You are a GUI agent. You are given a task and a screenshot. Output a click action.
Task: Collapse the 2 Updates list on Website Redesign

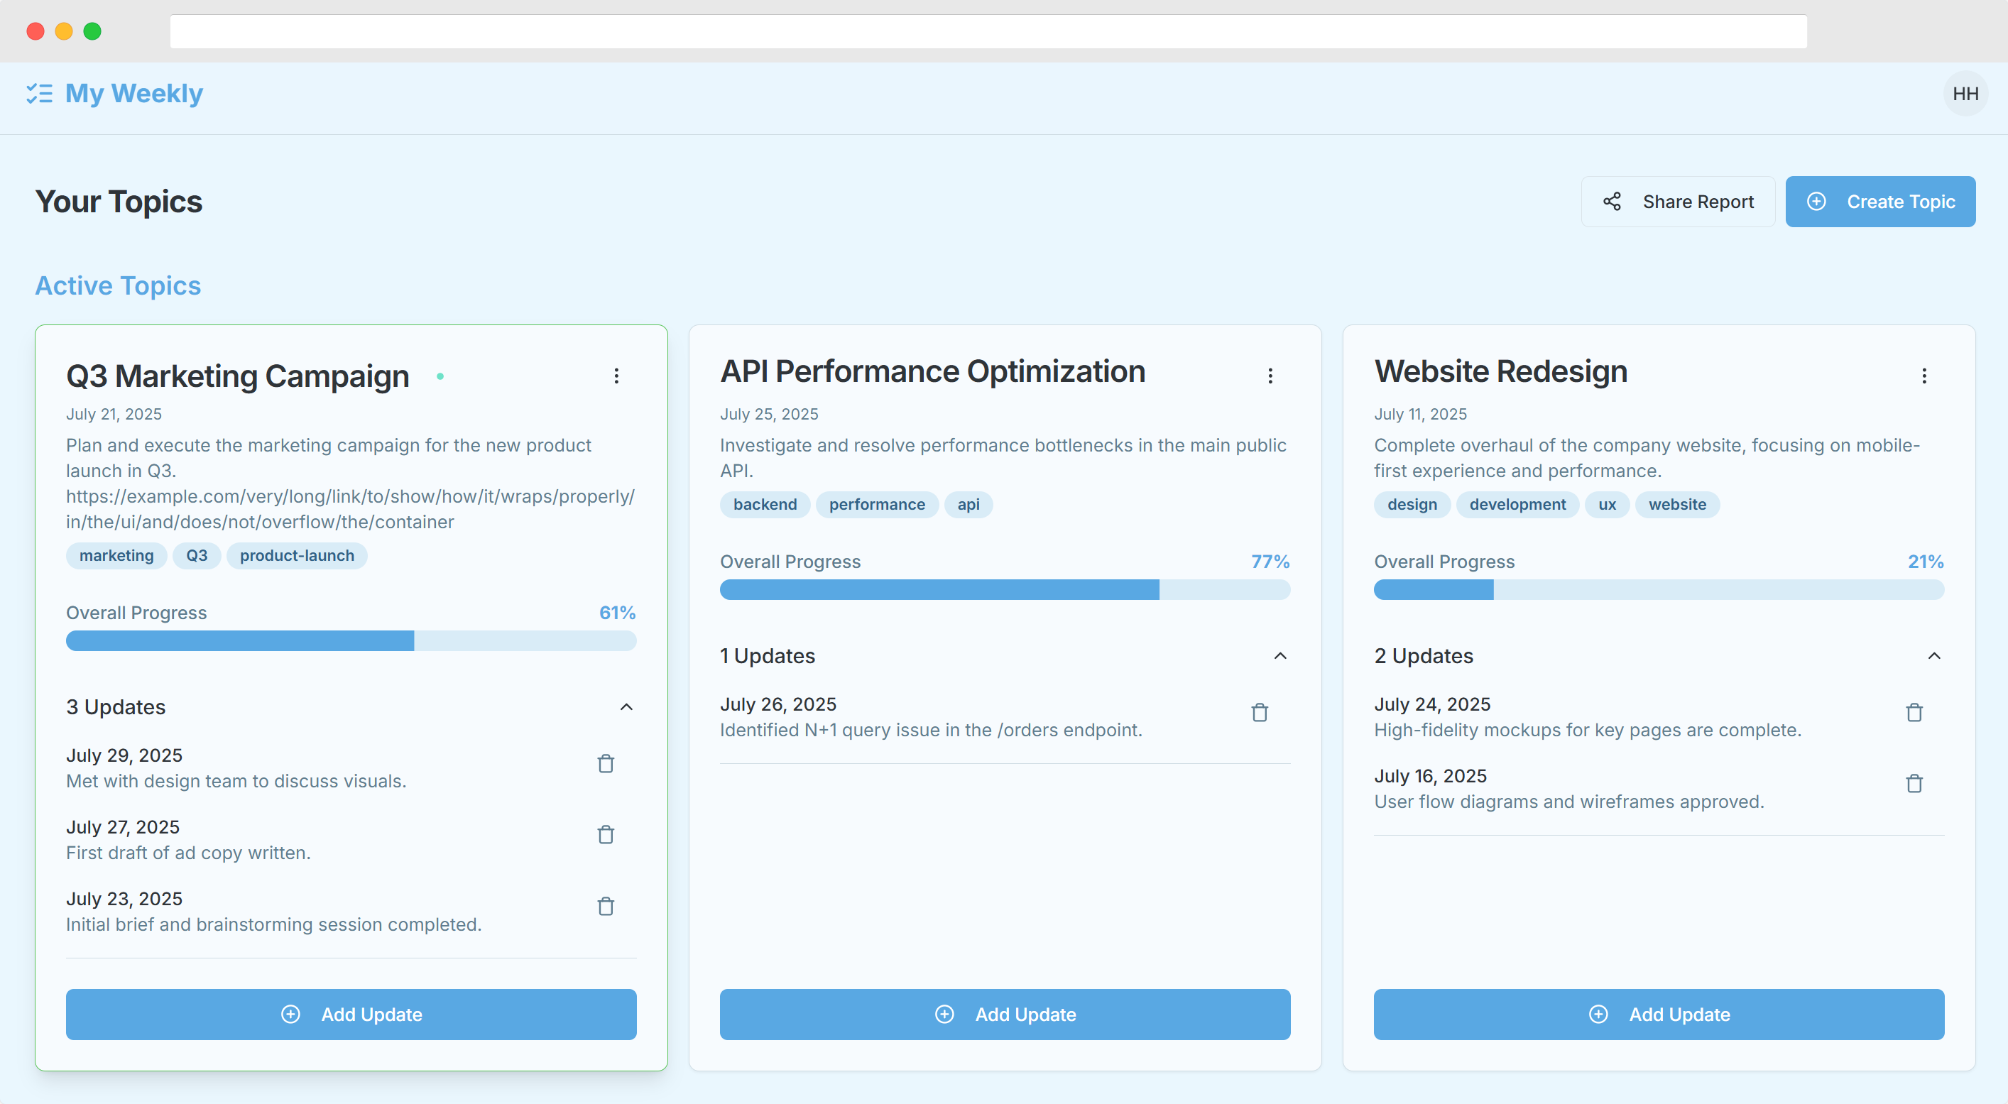(1934, 656)
